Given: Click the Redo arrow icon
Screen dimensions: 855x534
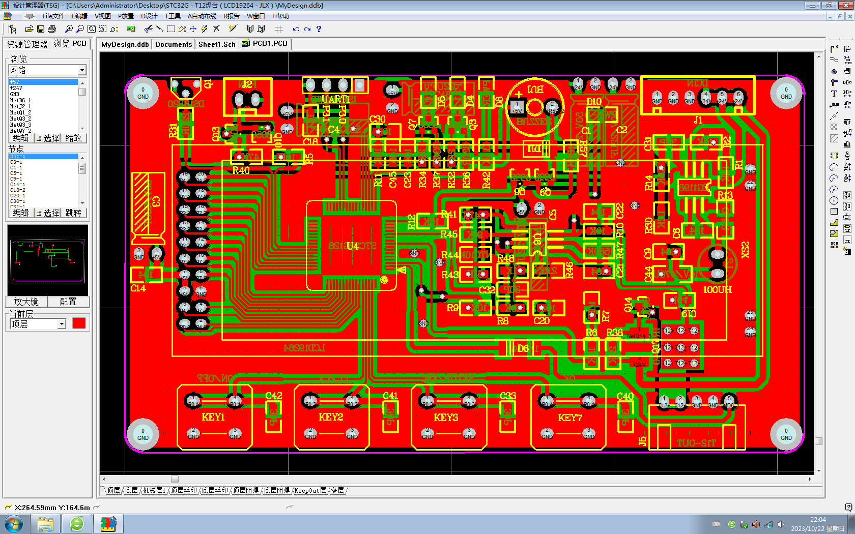Looking at the screenshot, I should [307, 29].
